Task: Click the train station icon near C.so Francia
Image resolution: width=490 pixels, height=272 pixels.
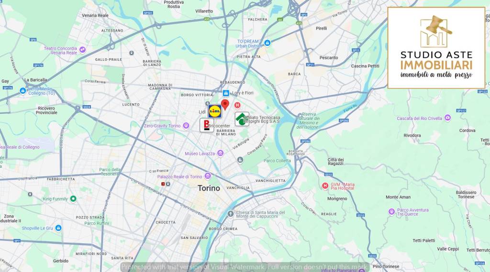Action: pos(168,184)
